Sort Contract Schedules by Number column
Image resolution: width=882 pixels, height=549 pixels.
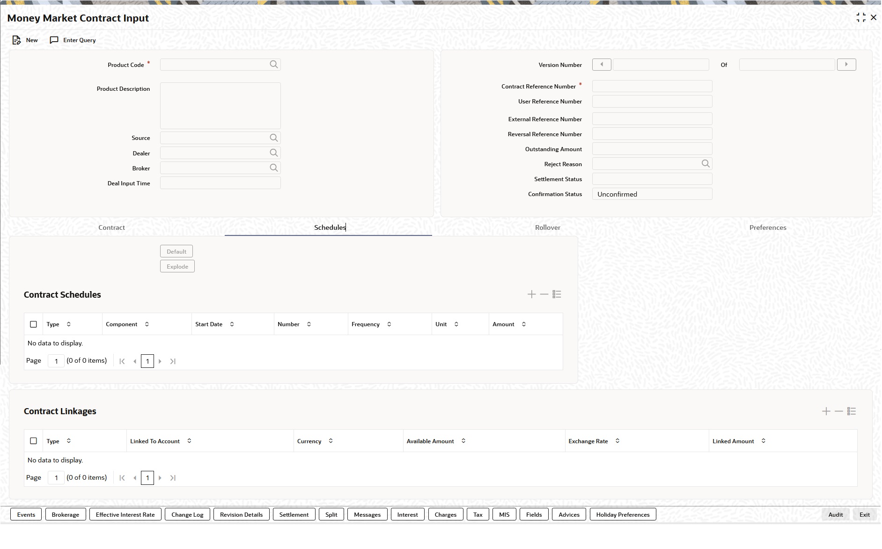click(x=309, y=324)
